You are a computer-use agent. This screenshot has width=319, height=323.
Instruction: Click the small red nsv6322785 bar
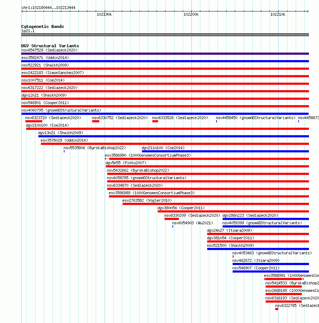coord(277,309)
